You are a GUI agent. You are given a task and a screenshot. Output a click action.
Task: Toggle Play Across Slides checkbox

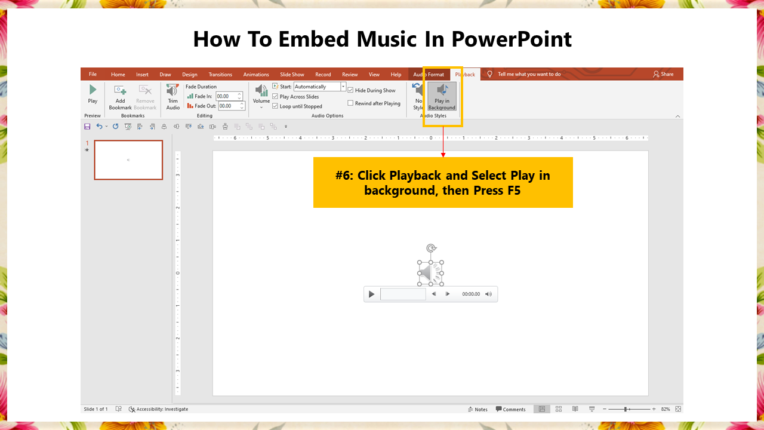tap(275, 97)
